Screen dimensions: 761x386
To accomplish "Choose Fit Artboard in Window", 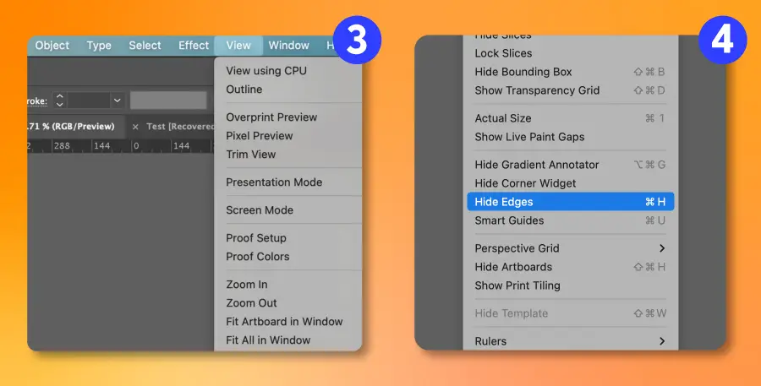I will tap(284, 322).
